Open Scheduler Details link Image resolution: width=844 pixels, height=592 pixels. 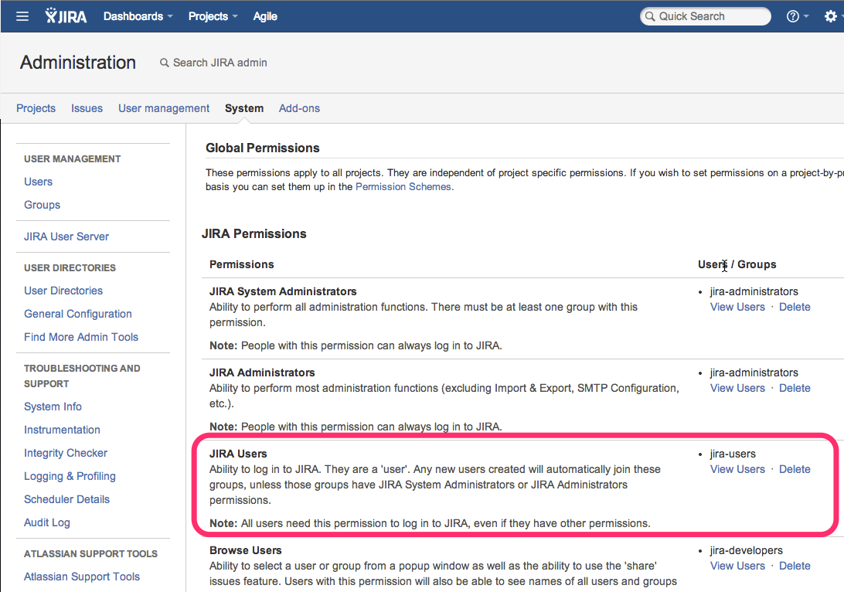66,499
